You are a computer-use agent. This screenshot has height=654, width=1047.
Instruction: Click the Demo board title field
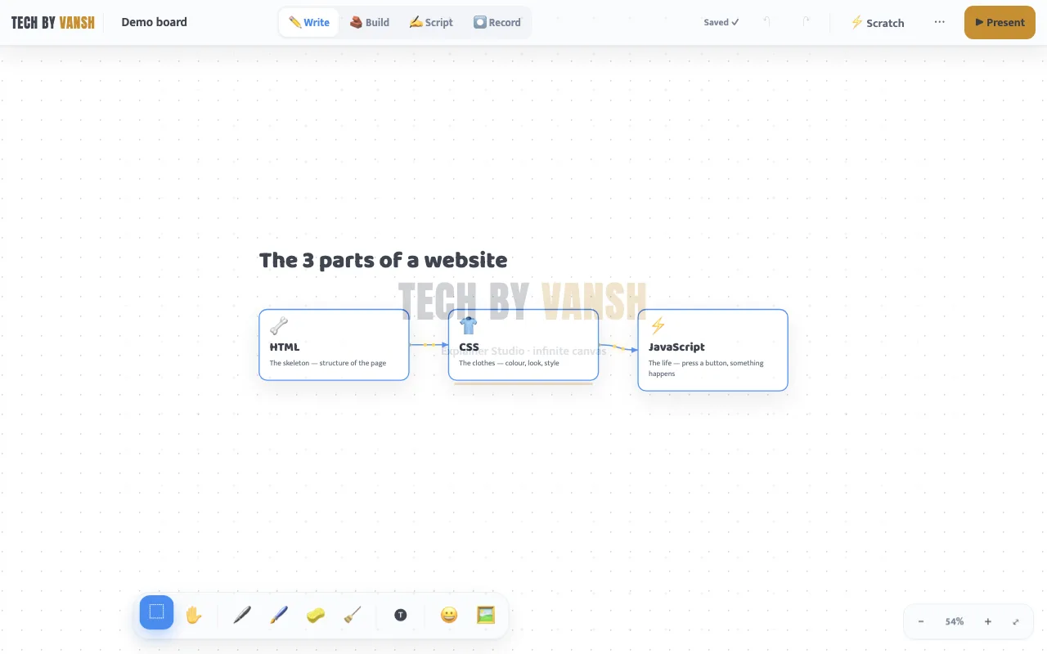coord(155,22)
